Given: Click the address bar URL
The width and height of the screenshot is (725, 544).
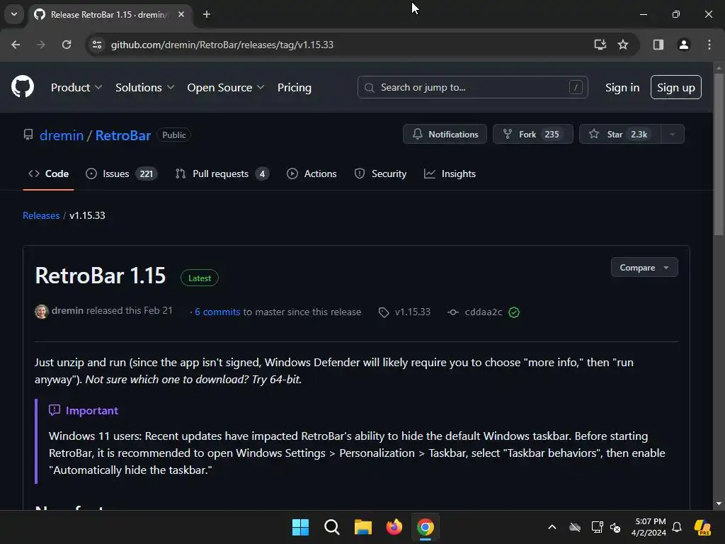Looking at the screenshot, I should coord(222,45).
